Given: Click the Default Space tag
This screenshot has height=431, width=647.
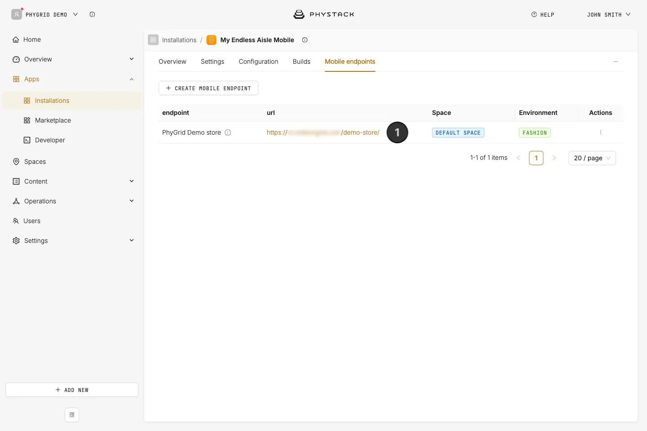Looking at the screenshot, I should coord(458,132).
